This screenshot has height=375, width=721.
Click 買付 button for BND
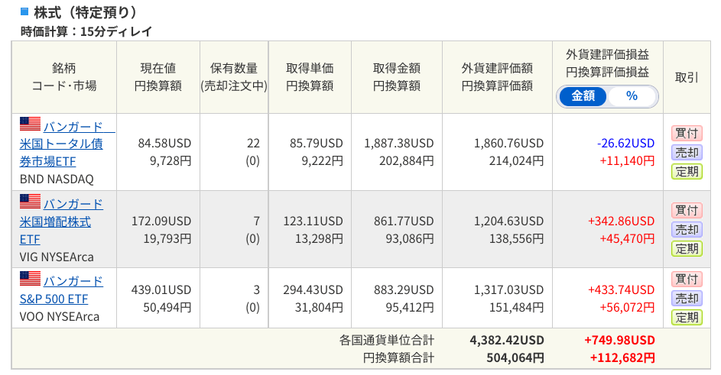[x=687, y=133]
